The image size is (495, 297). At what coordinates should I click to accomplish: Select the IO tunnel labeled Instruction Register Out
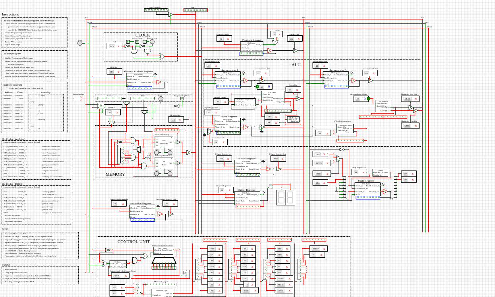pos(170,203)
